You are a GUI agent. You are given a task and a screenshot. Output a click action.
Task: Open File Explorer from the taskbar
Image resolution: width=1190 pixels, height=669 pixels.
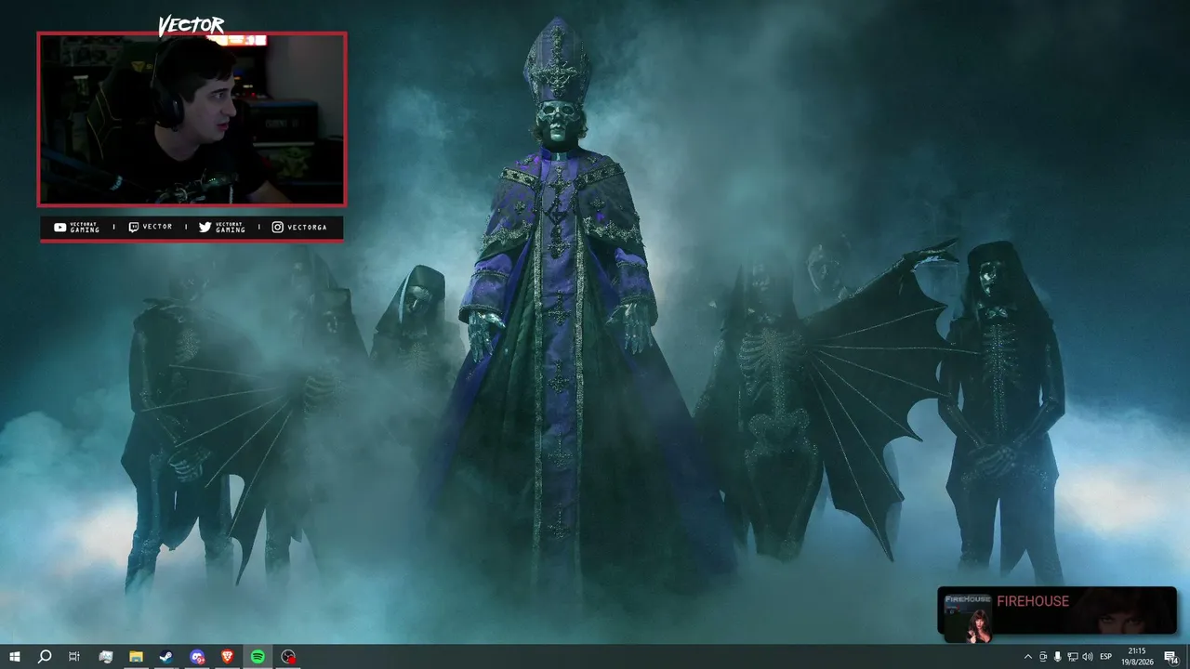pos(136,657)
